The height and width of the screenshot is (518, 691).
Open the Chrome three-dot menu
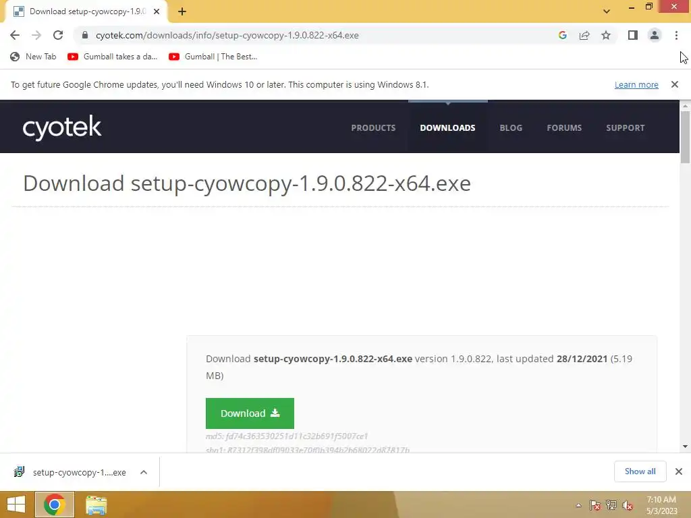point(676,35)
